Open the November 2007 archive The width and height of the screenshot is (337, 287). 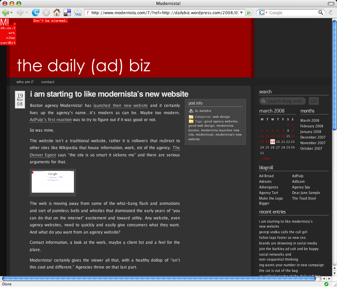point(313,143)
